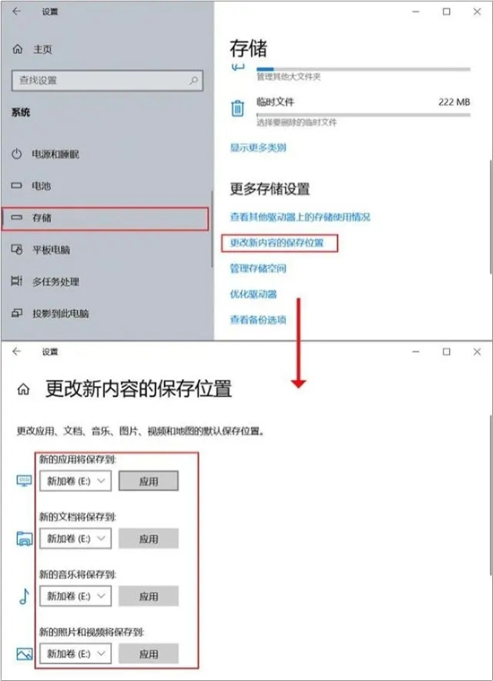Screen dimensions: 493x681
Task: Click the 临时文件 storage usage bar
Action: (x=363, y=115)
